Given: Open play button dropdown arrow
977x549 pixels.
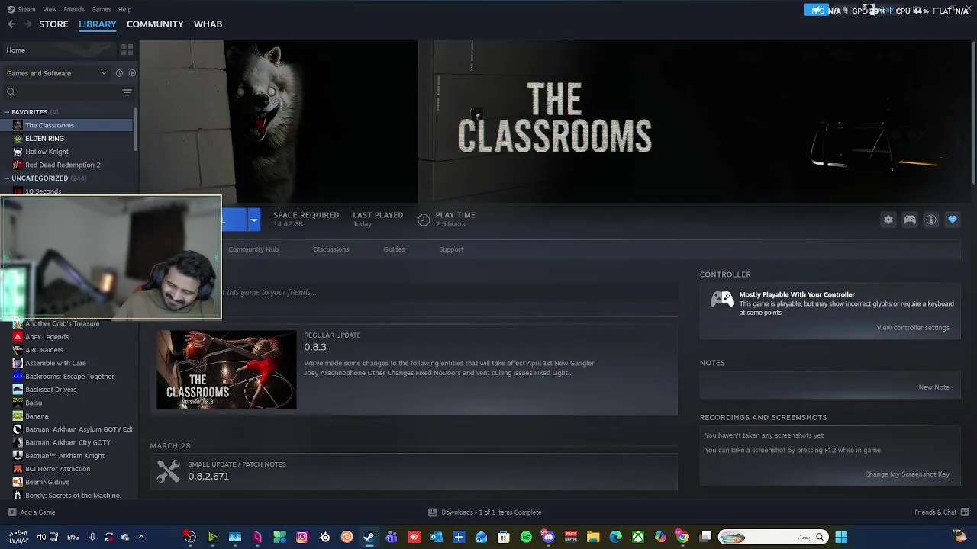Looking at the screenshot, I should coord(254,220).
